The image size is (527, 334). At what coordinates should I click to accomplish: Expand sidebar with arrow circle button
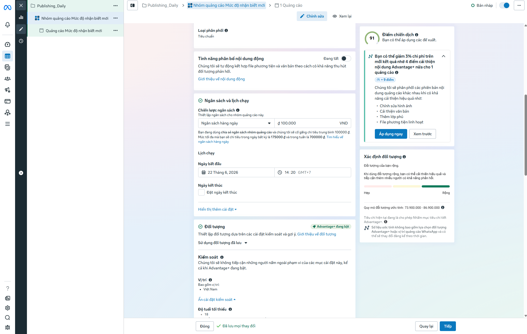coord(21,173)
